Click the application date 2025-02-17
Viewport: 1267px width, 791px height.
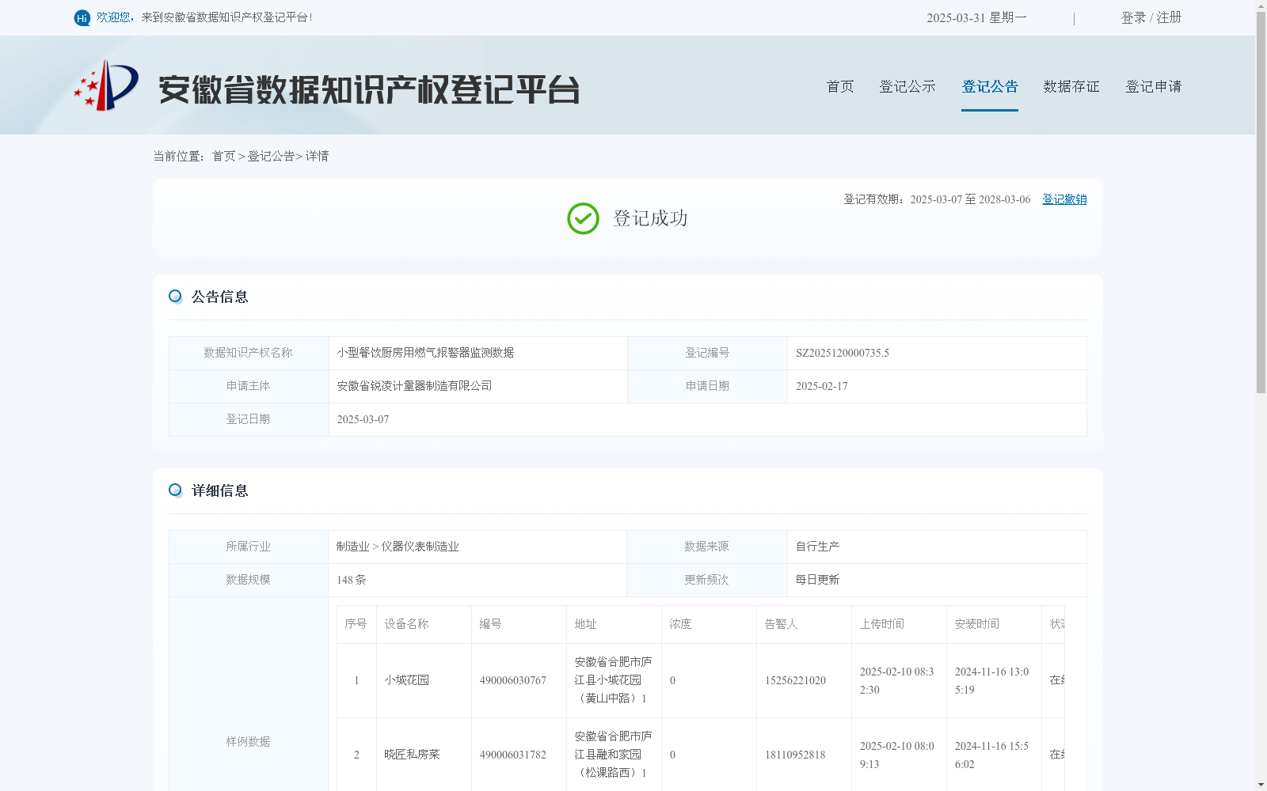pos(822,386)
